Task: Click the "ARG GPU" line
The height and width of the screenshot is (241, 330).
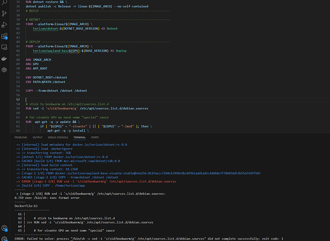Action: pyautogui.click(x=32, y=64)
